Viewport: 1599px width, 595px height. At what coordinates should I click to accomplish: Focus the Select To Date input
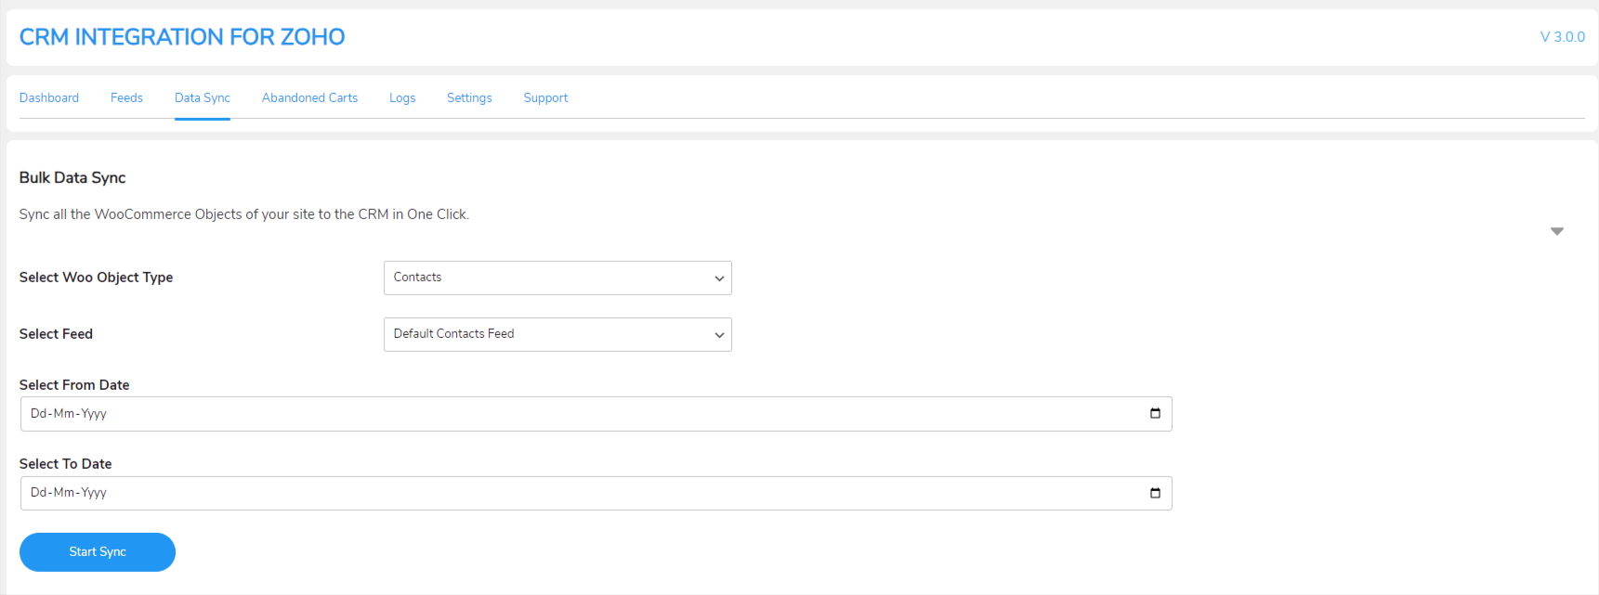click(x=596, y=493)
